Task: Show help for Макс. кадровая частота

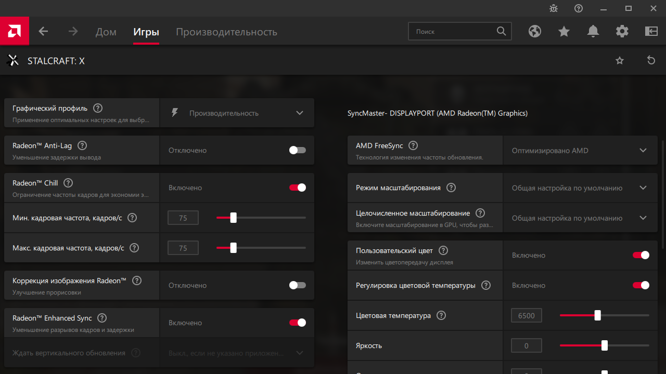Action: (134, 248)
